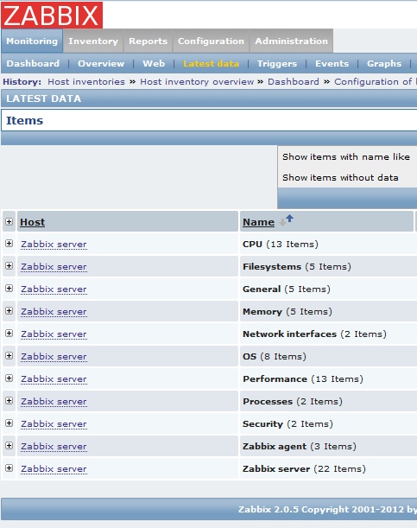
Task: Go to the Web submenu
Action: click(x=154, y=64)
